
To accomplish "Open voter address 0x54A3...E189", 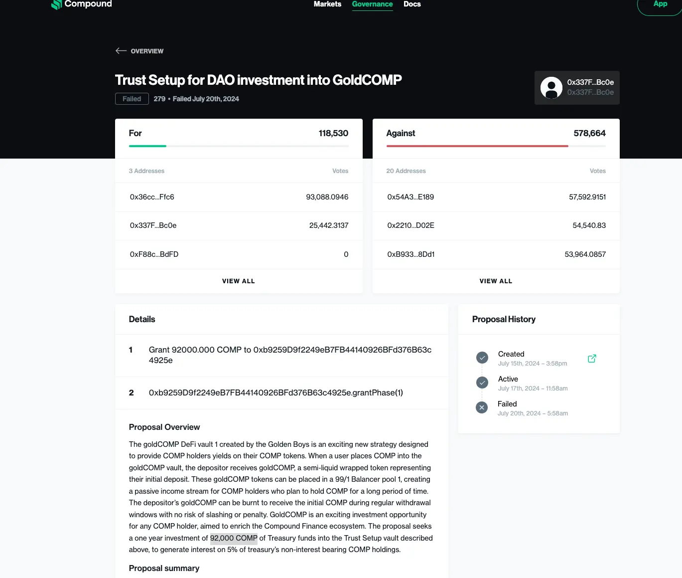I will pos(410,197).
